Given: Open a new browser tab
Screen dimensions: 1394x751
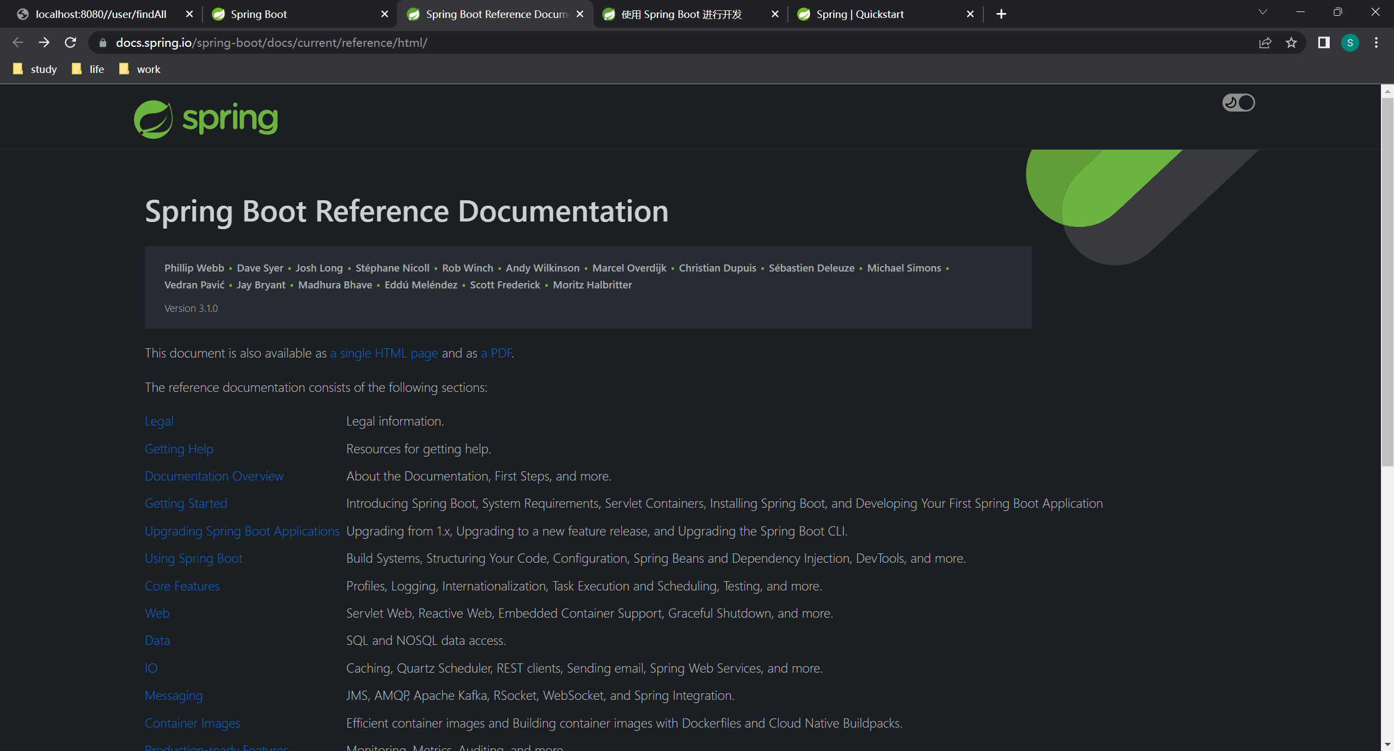Looking at the screenshot, I should 1001,14.
